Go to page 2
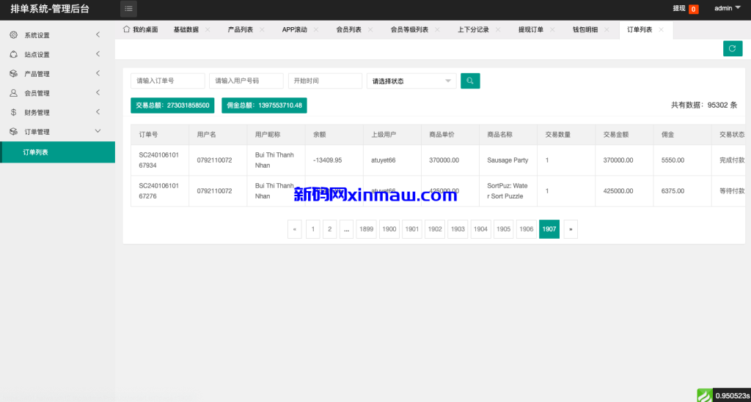 pos(329,229)
